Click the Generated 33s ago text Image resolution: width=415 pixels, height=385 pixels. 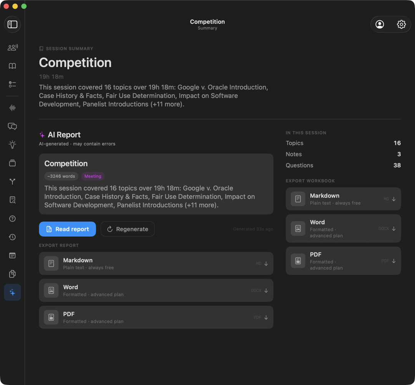tap(253, 229)
